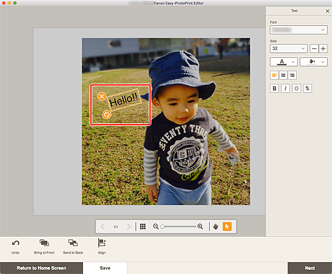332x274 pixels.
Task: Toggle Bold text formatting
Action: coord(274,88)
